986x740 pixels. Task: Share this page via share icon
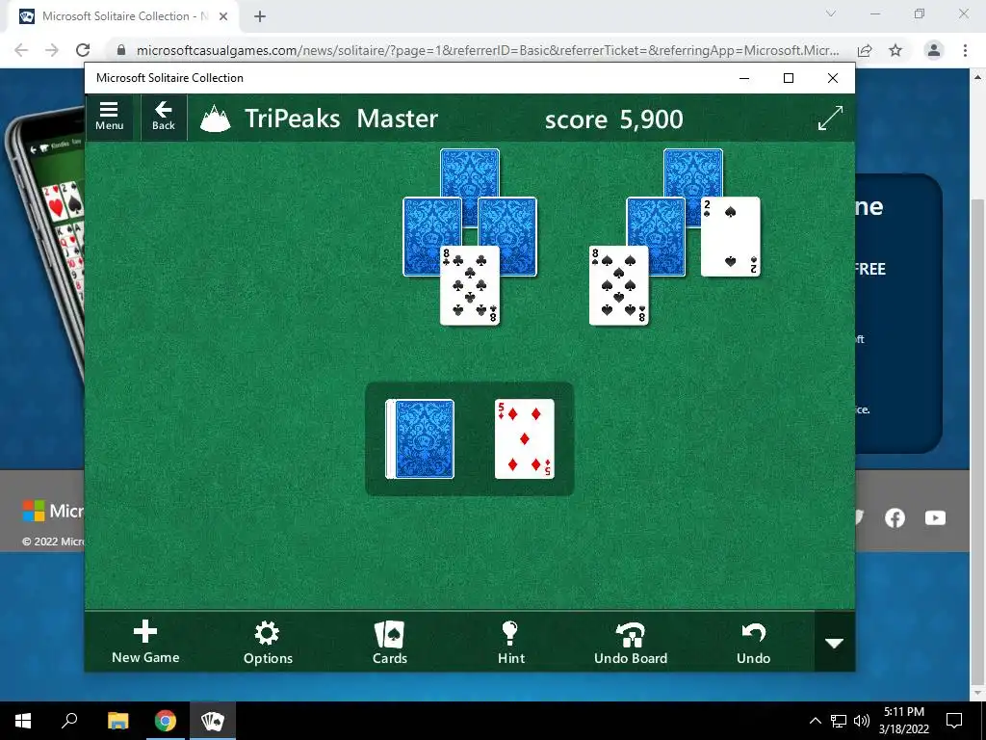click(865, 50)
